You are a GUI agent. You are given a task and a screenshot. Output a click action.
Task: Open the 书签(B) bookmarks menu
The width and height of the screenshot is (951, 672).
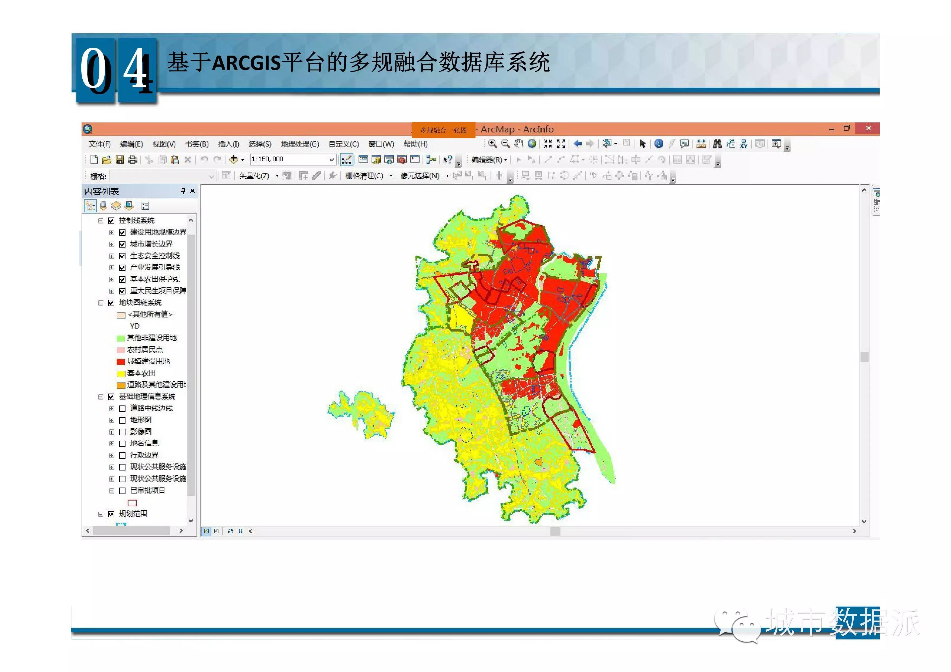pos(197,144)
